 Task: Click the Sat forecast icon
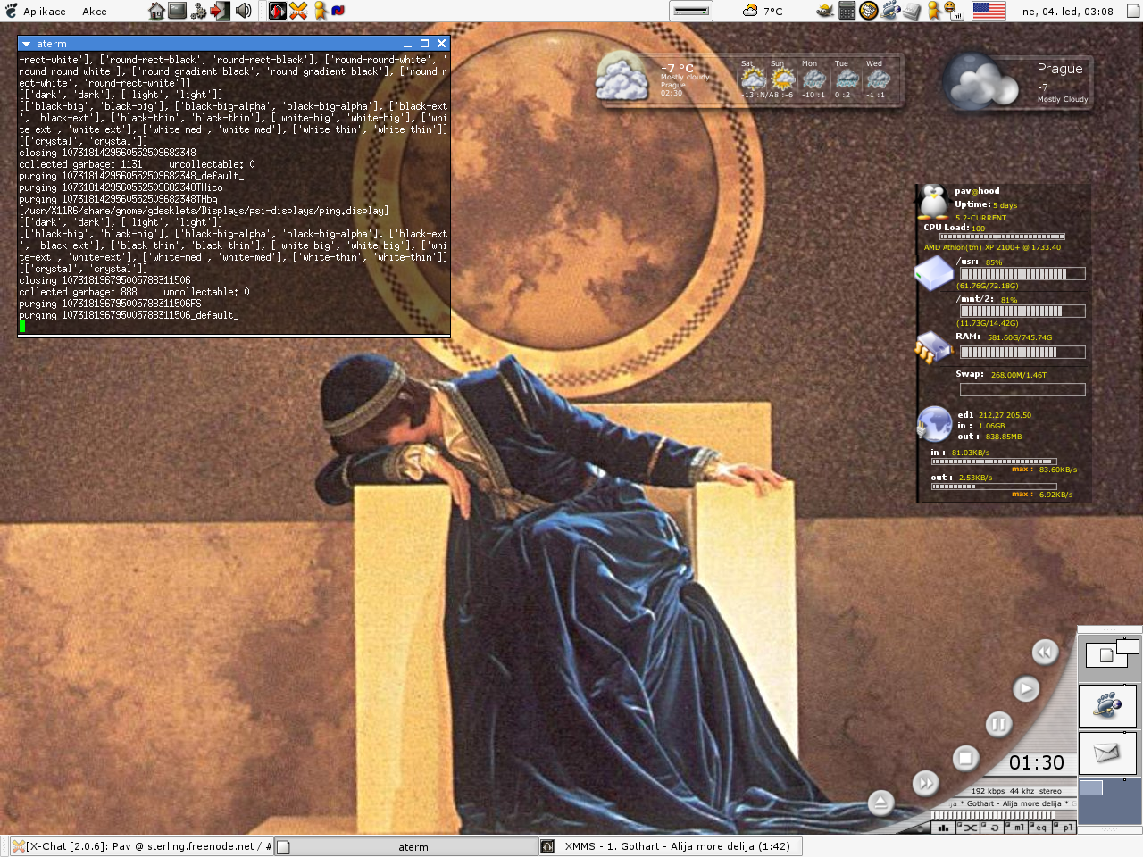(x=753, y=79)
